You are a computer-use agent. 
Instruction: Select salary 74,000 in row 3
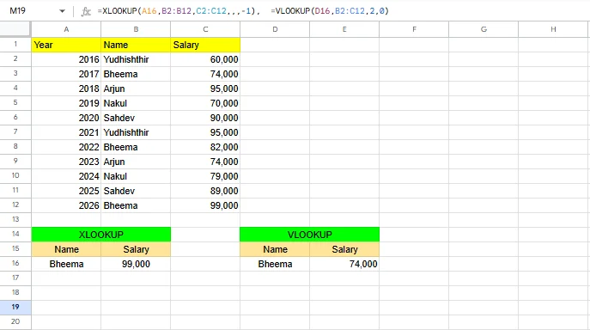pos(205,74)
